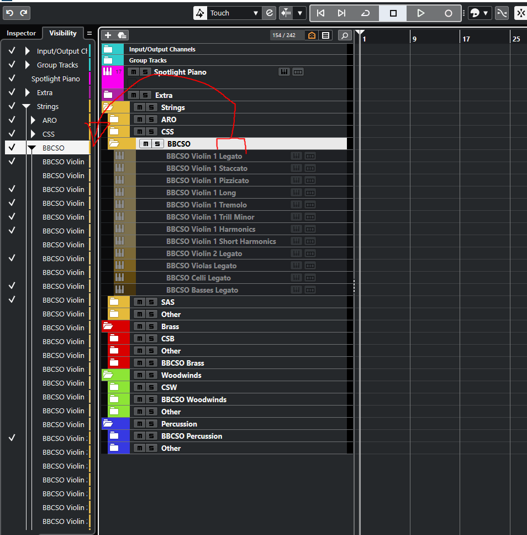527x535 pixels.
Task: Go to next marker transport button
Action: tap(341, 13)
